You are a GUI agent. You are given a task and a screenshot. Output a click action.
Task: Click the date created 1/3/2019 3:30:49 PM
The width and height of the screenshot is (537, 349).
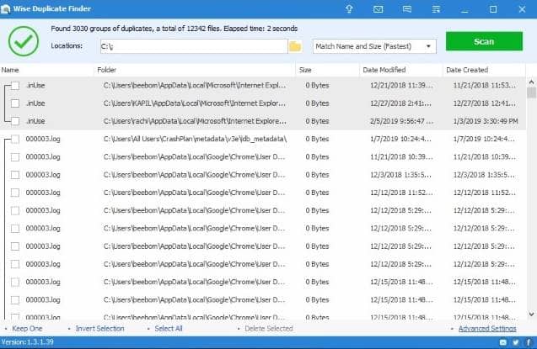pyautogui.click(x=486, y=121)
